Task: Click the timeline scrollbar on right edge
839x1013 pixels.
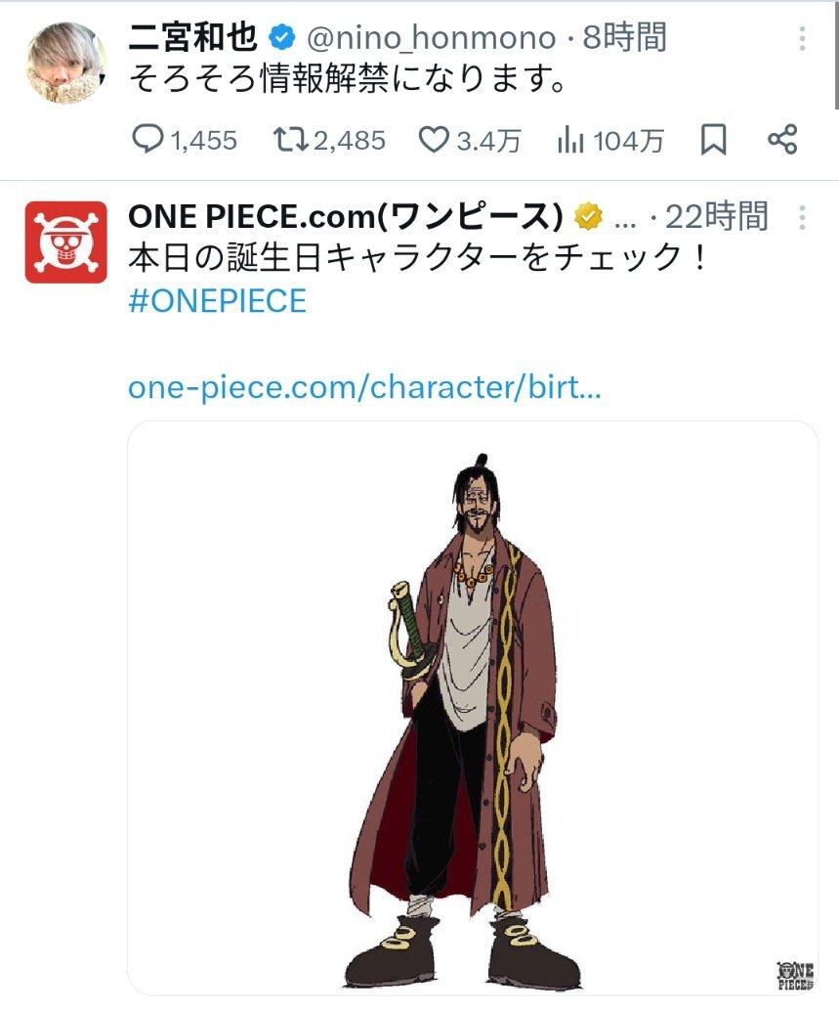Action: coord(835,54)
